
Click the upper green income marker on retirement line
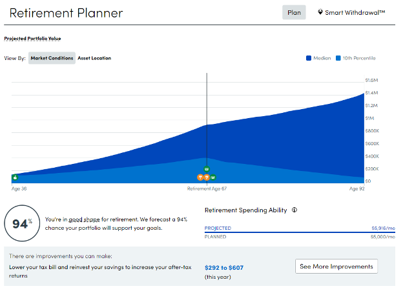(207, 169)
